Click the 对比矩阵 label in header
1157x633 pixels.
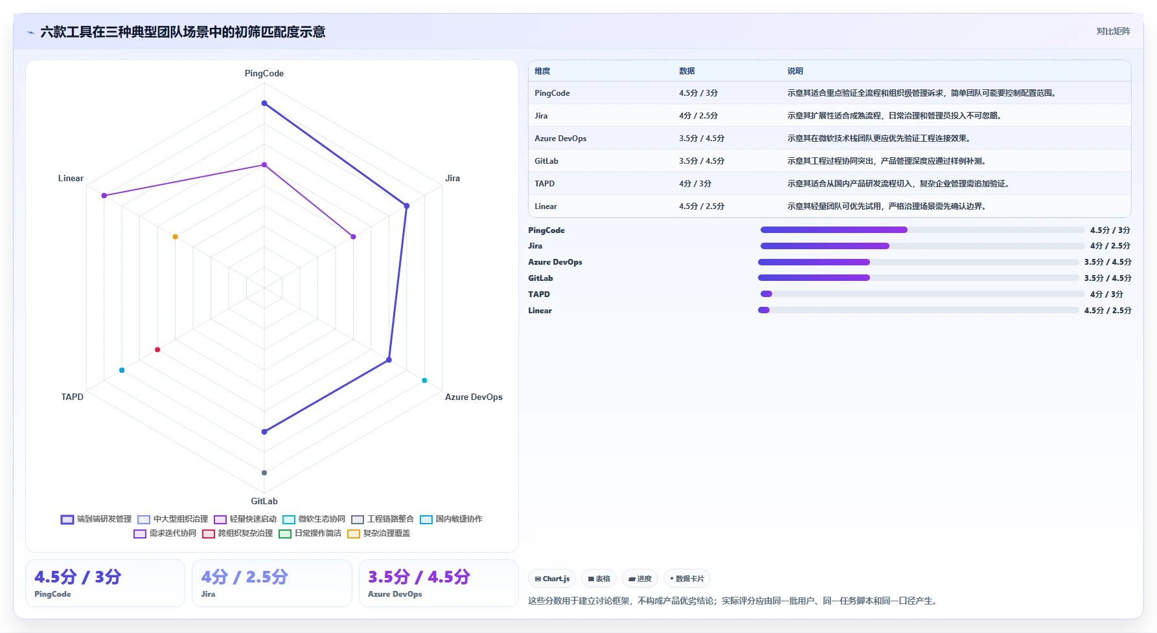(x=1113, y=31)
